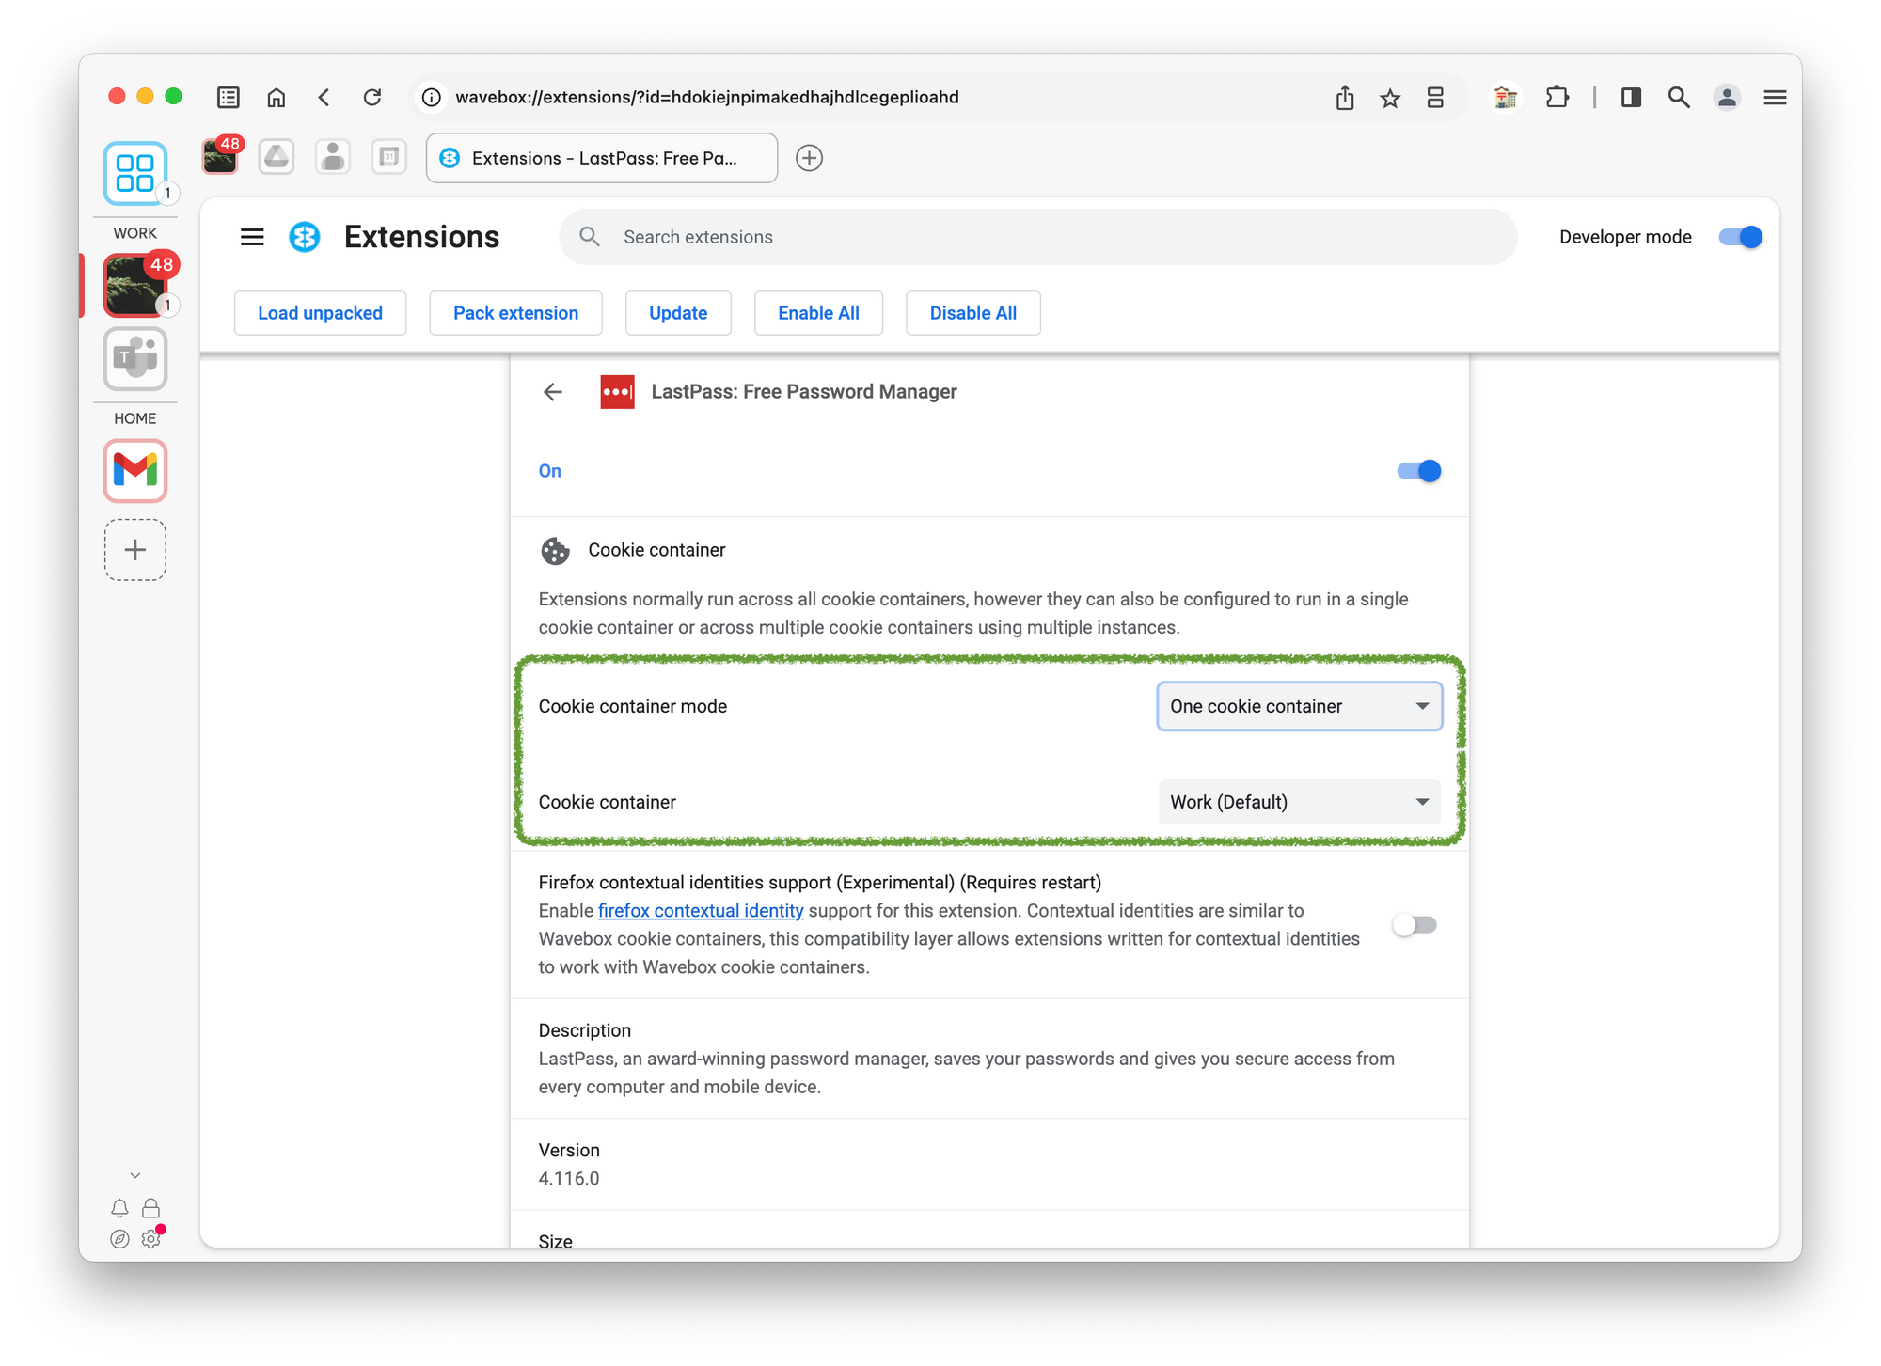
Task: Click the lock icon in sidebar
Action: [151, 1208]
